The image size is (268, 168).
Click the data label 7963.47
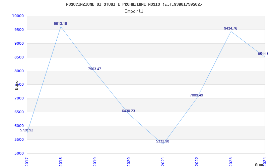[94, 69]
